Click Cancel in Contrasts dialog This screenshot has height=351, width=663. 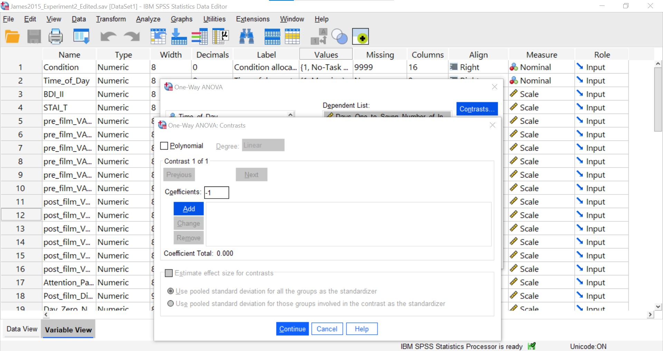click(x=327, y=329)
